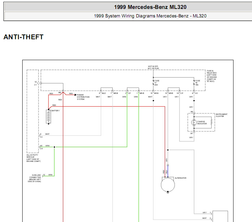Image resolution: width=252 pixels, height=222 pixels.
Task: Click the blue wire segment above the alternator
Action: pyautogui.click(x=168, y=171)
